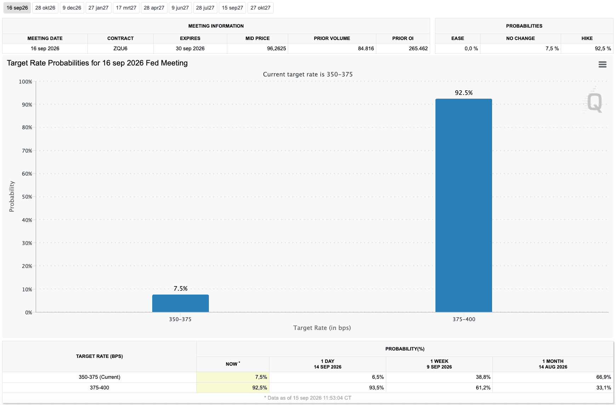Click the Probability y-axis title

pos(12,196)
